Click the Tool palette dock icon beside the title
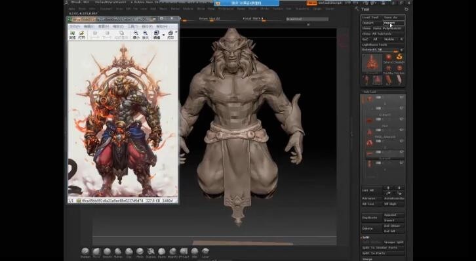 point(407,9)
